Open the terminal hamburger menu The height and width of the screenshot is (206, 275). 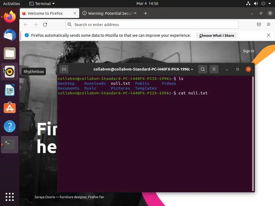click(214, 69)
